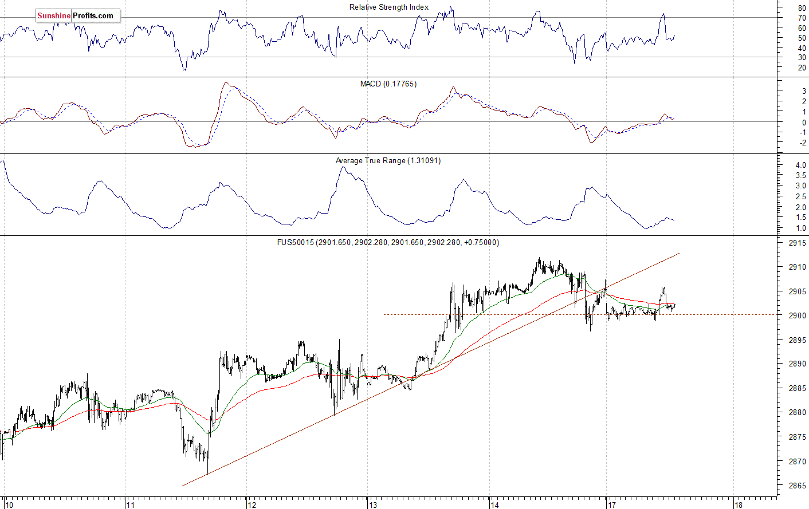
Task: Click date label 17 on time axis
Action: [x=611, y=505]
